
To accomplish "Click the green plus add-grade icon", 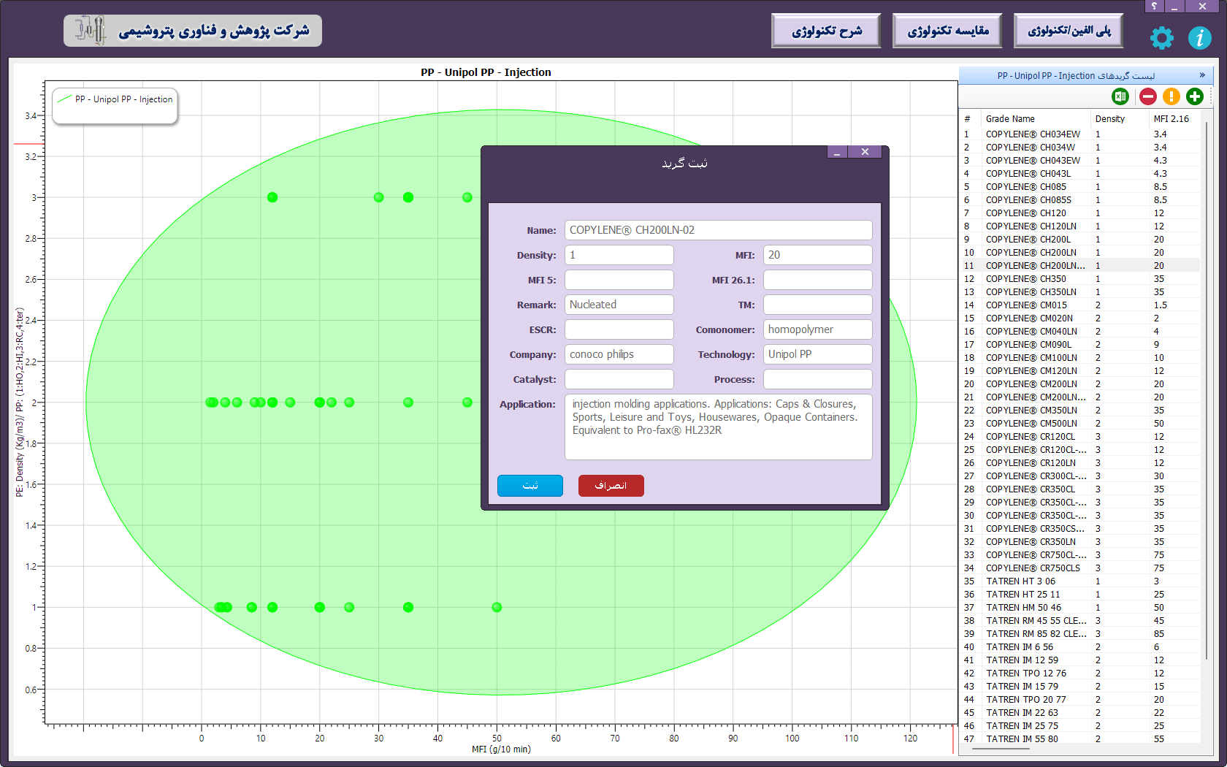I will (1195, 96).
